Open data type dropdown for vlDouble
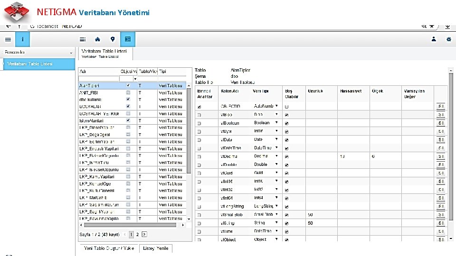Viewport: 456px width, 256px height. coord(276,165)
